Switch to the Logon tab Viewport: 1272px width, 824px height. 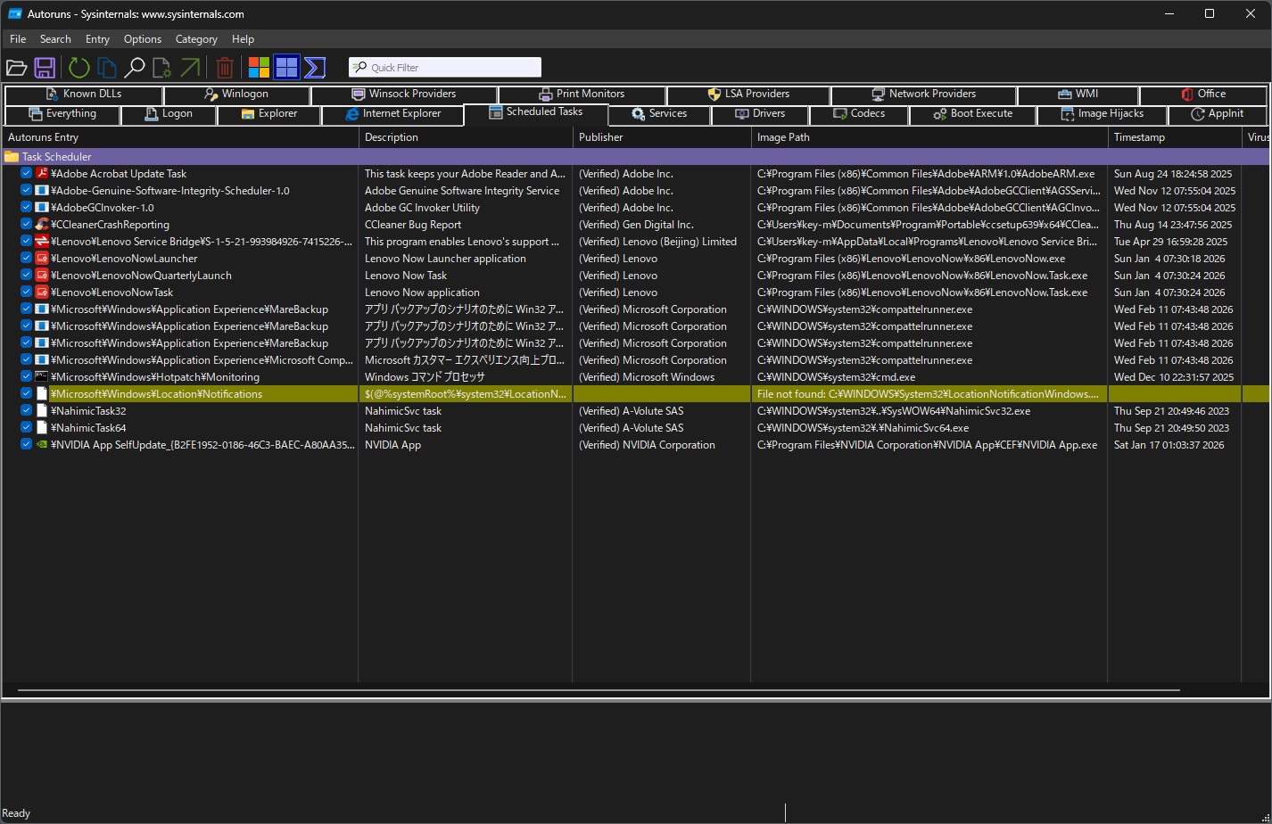(x=169, y=114)
